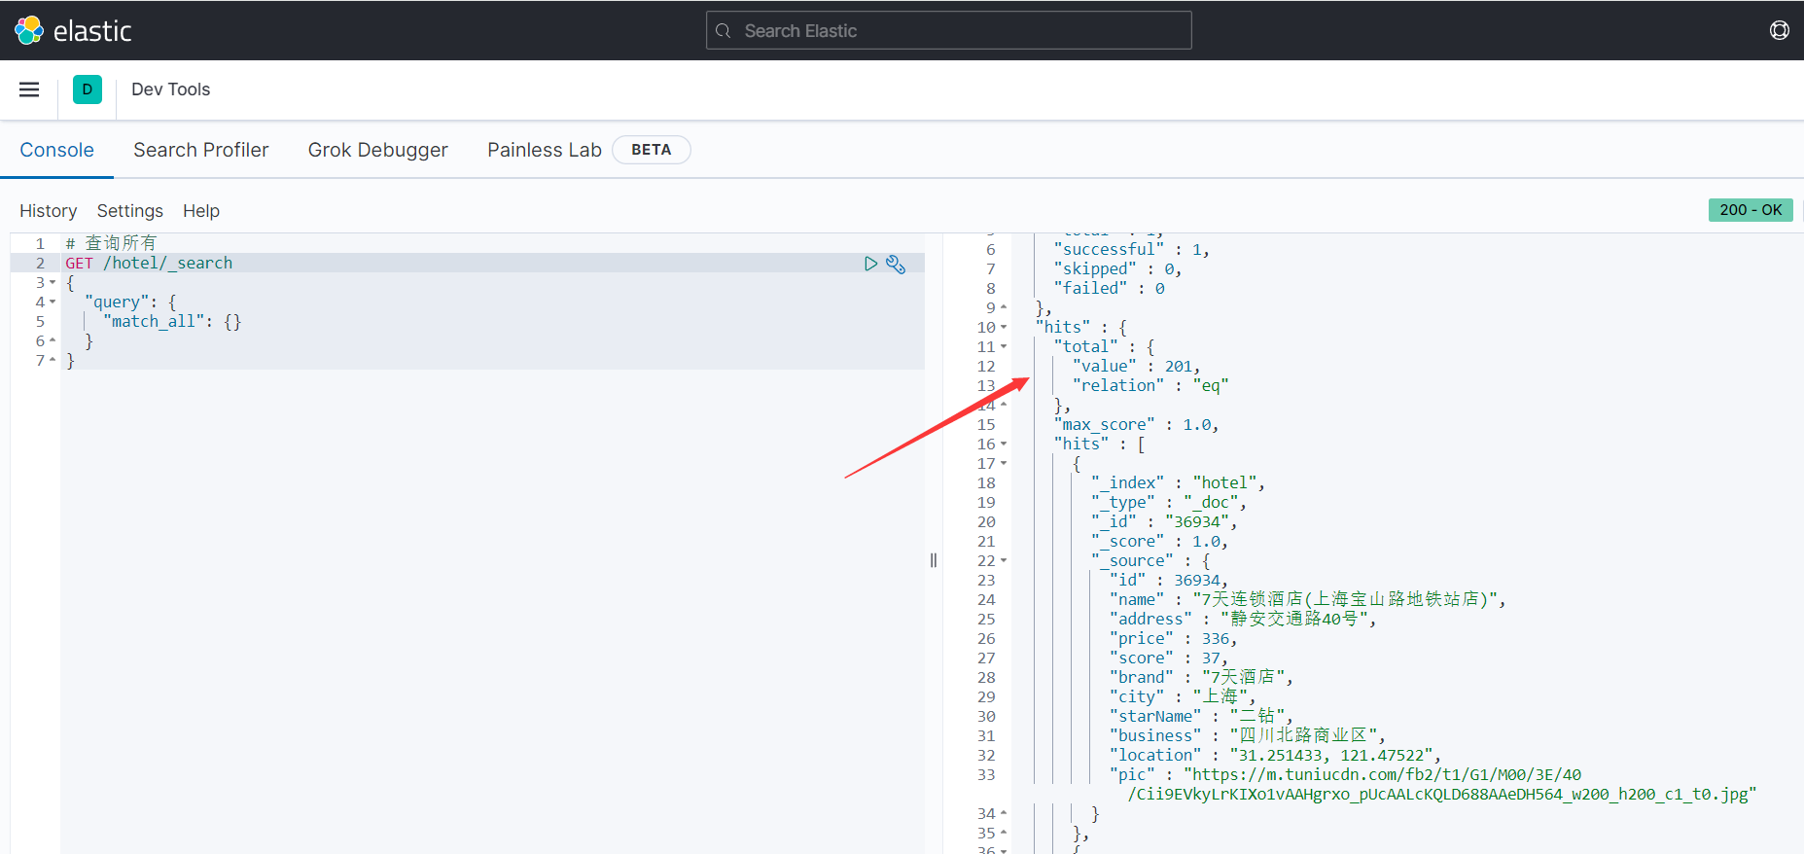Click the "_id" : "36934" line

click(x=1164, y=522)
